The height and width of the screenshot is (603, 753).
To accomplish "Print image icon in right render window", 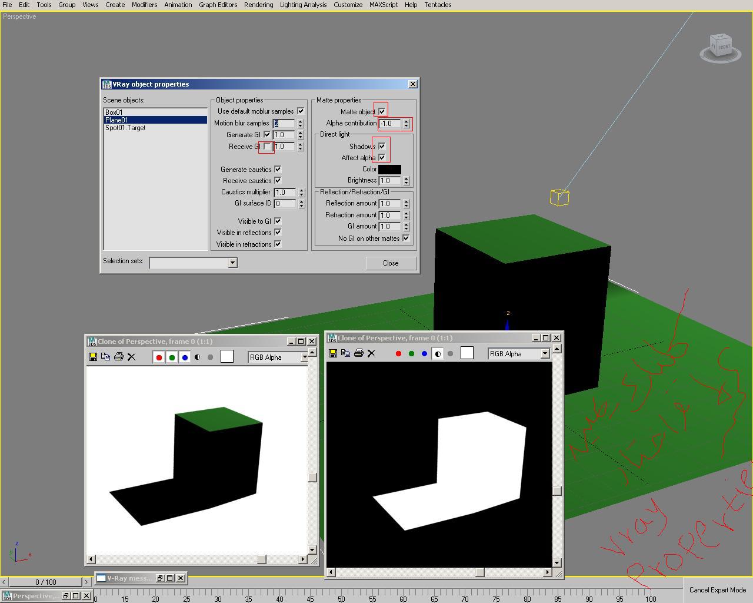I will pyautogui.click(x=358, y=353).
